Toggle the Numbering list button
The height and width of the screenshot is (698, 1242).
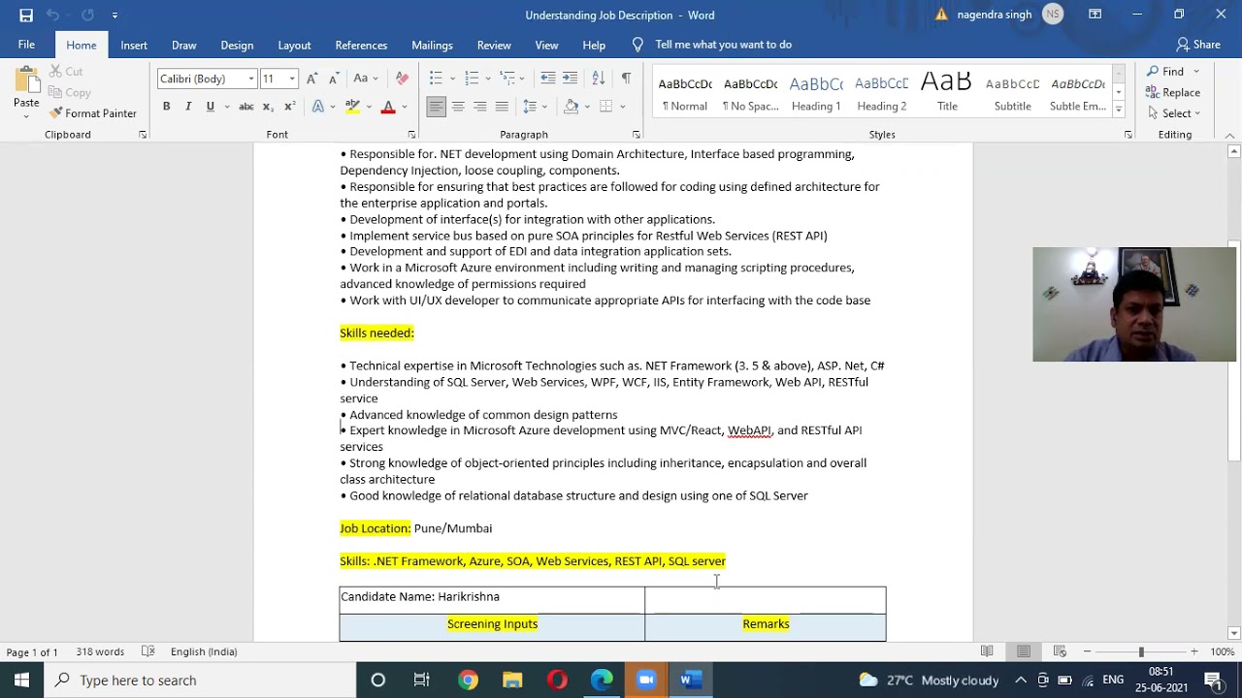472,79
